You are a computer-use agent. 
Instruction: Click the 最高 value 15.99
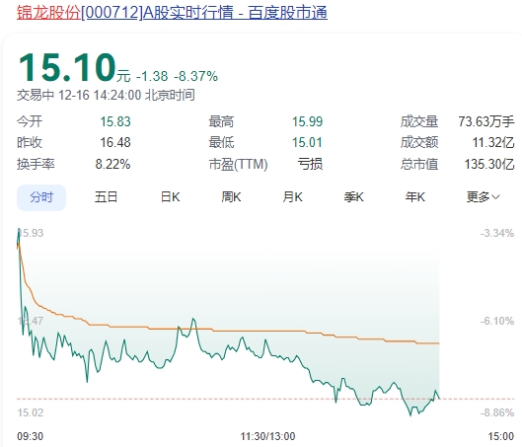tap(307, 121)
